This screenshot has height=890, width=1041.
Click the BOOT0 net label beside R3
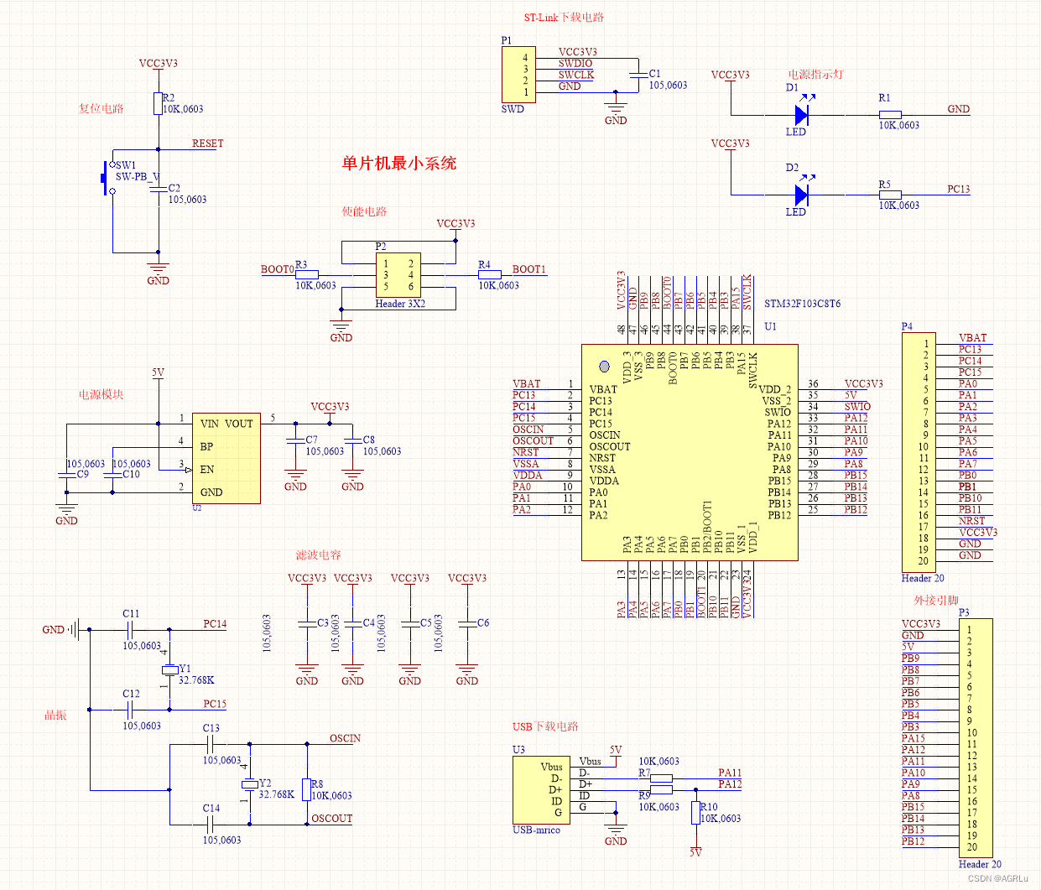click(278, 269)
